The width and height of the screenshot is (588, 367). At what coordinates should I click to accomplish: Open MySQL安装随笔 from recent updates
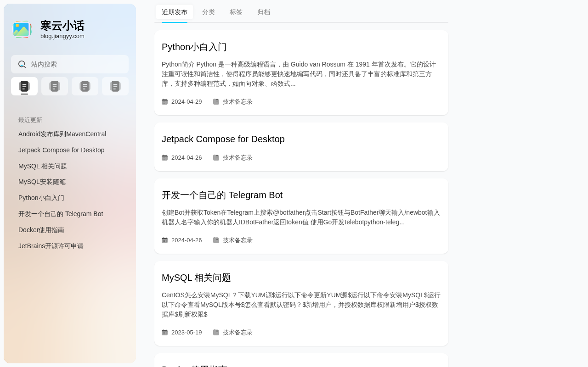(x=42, y=182)
